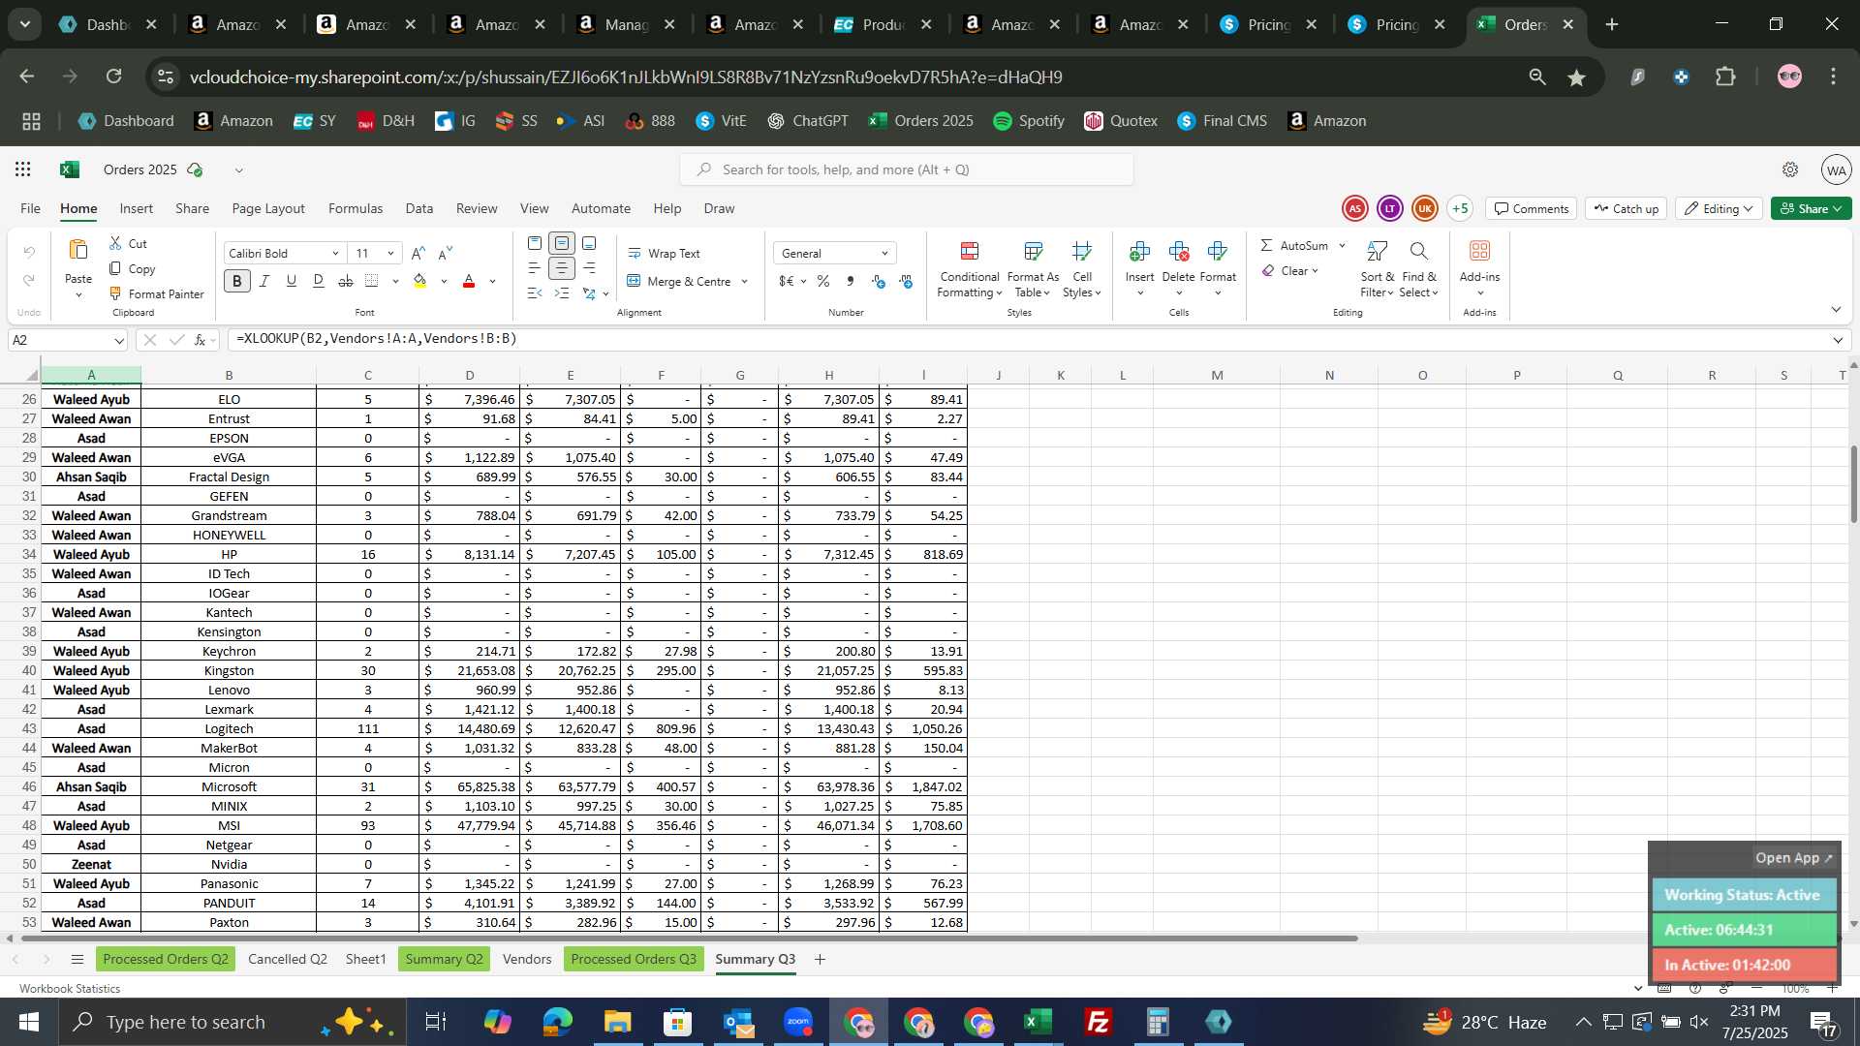Apply the red Font colour swatch

pos(469,281)
